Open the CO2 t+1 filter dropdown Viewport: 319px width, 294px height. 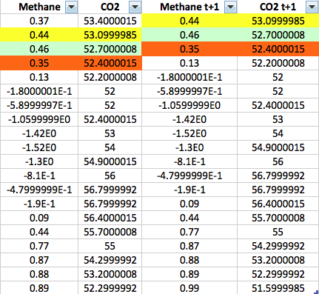coord(312,7)
